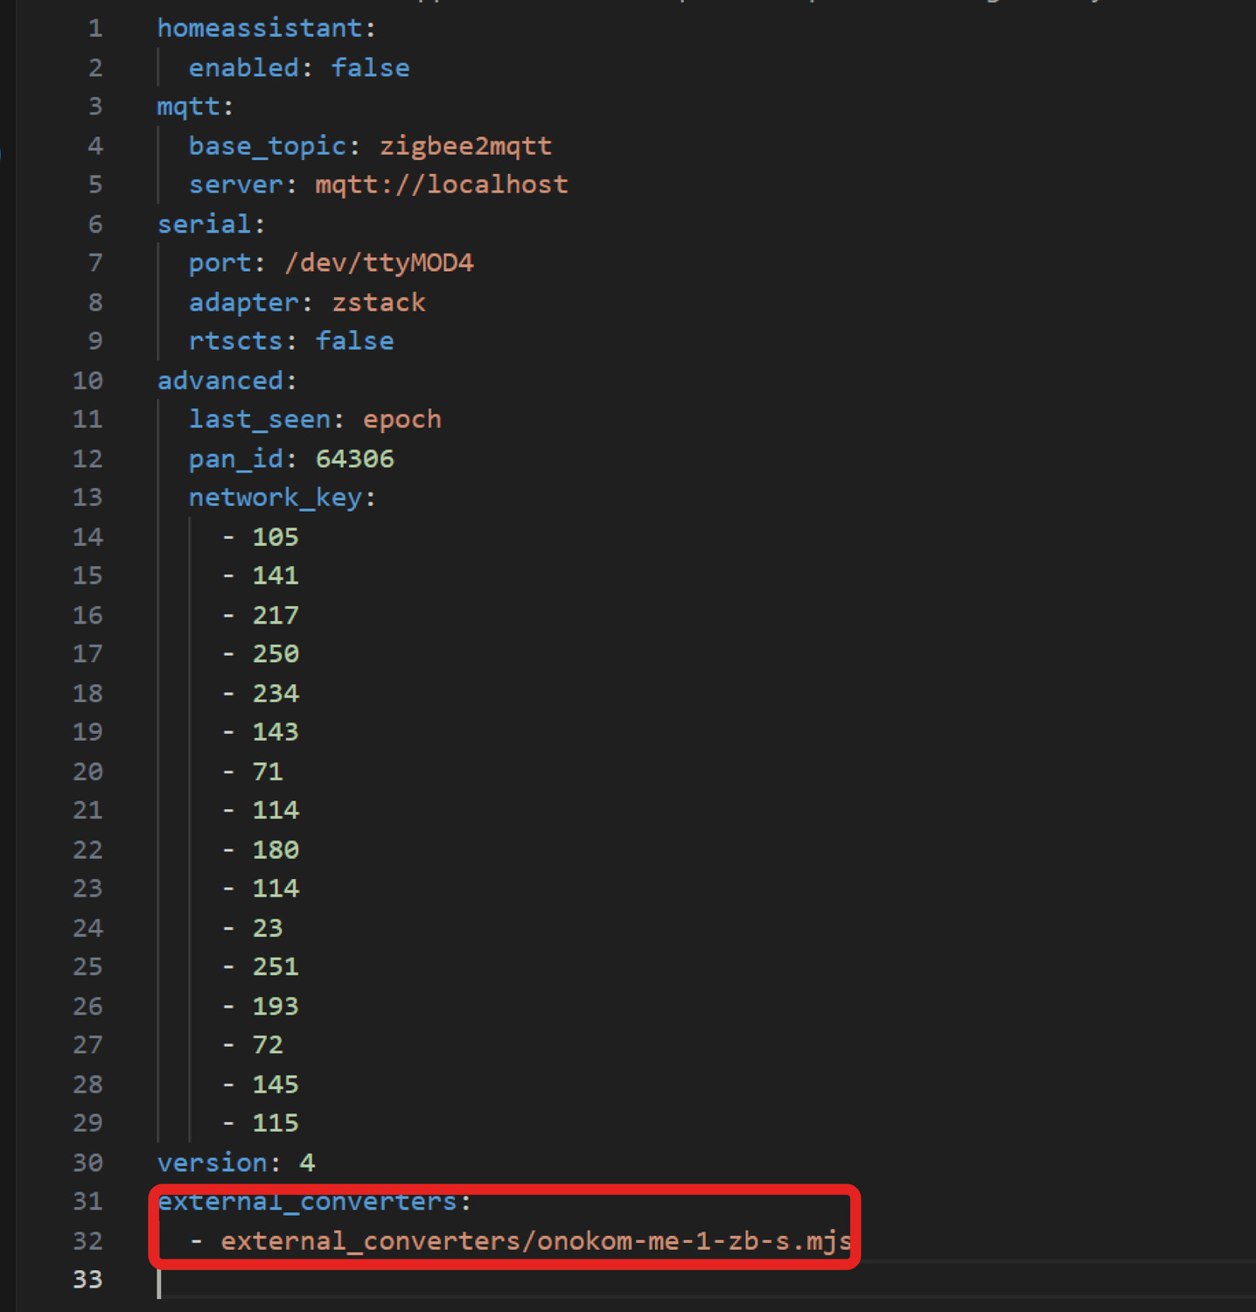Click line number 33 in the gutter
1256x1312 pixels.
pos(87,1280)
